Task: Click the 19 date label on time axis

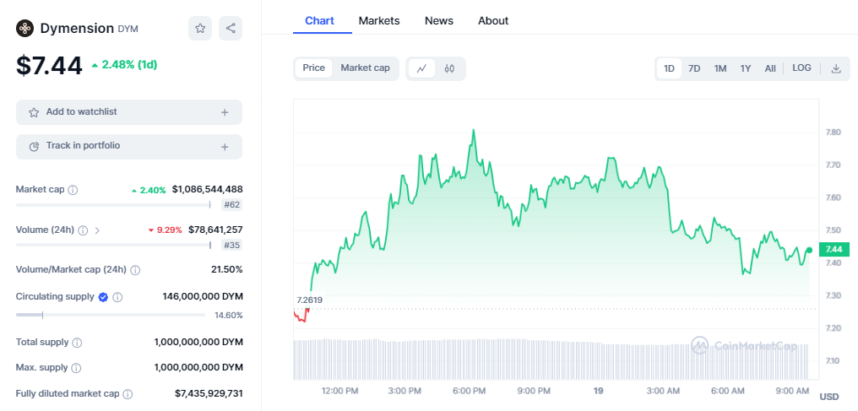Action: coord(598,392)
